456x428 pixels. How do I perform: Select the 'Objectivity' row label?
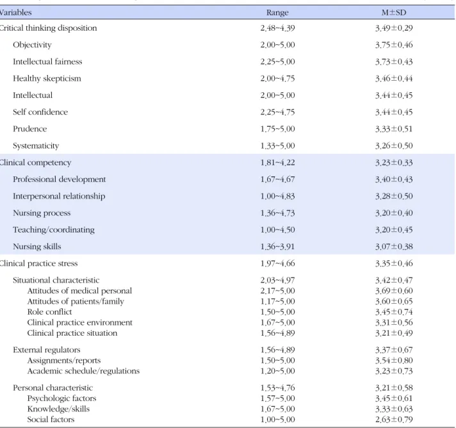coord(32,45)
